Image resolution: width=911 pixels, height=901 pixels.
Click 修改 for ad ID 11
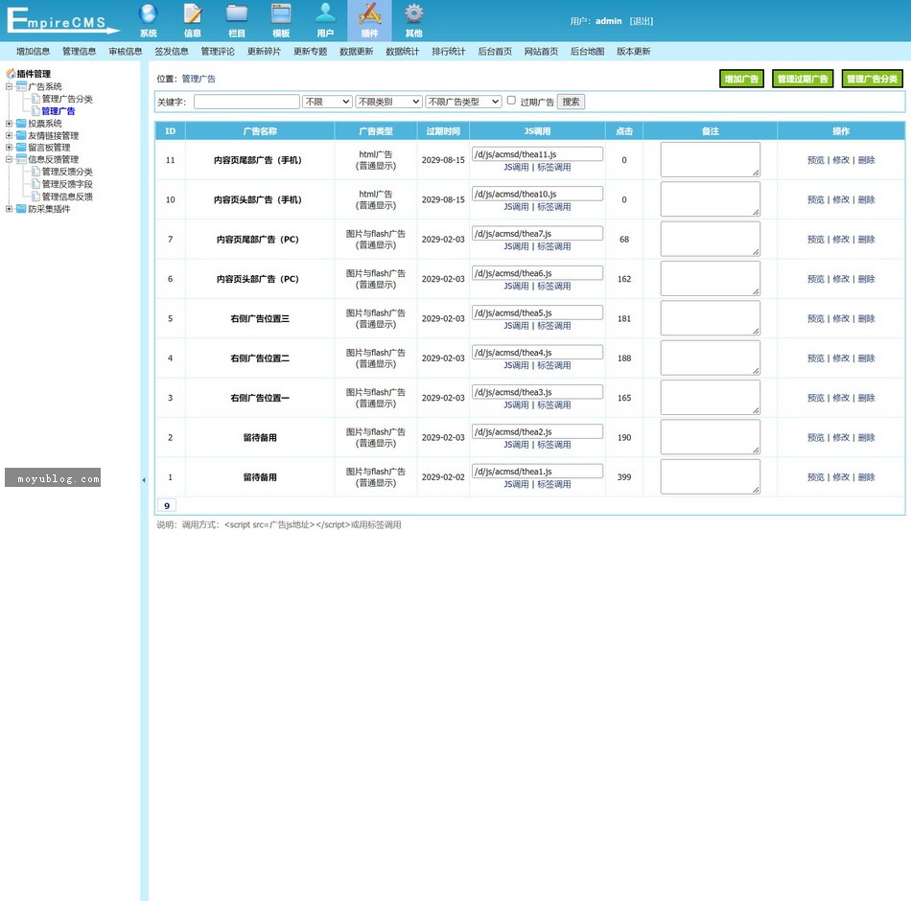point(841,160)
